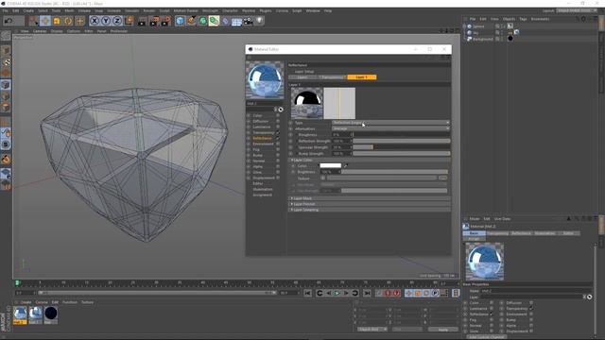Adjust the Layer Color Brightness slider
Viewport: 605px width, 340px height.
pos(394,172)
